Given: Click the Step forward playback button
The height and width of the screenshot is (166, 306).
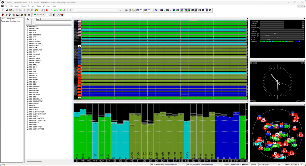Looking at the screenshot, I should coord(67,10).
